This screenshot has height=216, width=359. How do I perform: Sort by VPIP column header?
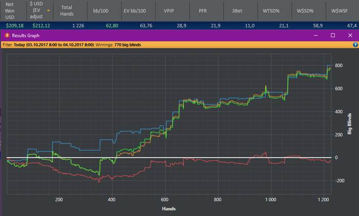coord(172,11)
